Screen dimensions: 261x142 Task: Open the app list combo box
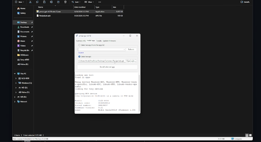tap(101, 50)
